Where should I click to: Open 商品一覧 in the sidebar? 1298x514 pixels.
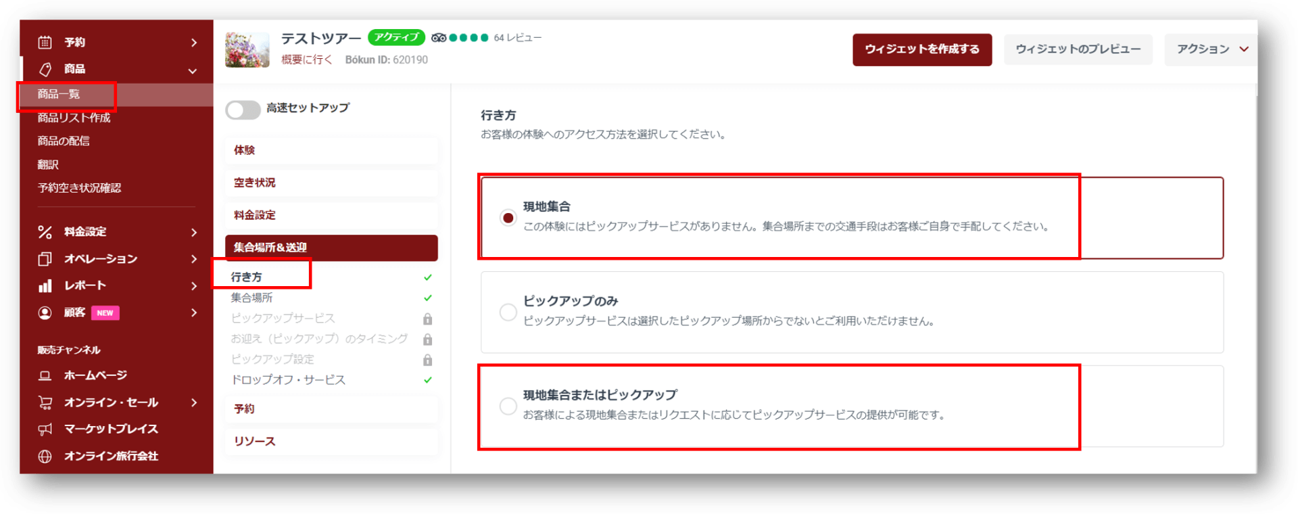[x=59, y=94]
